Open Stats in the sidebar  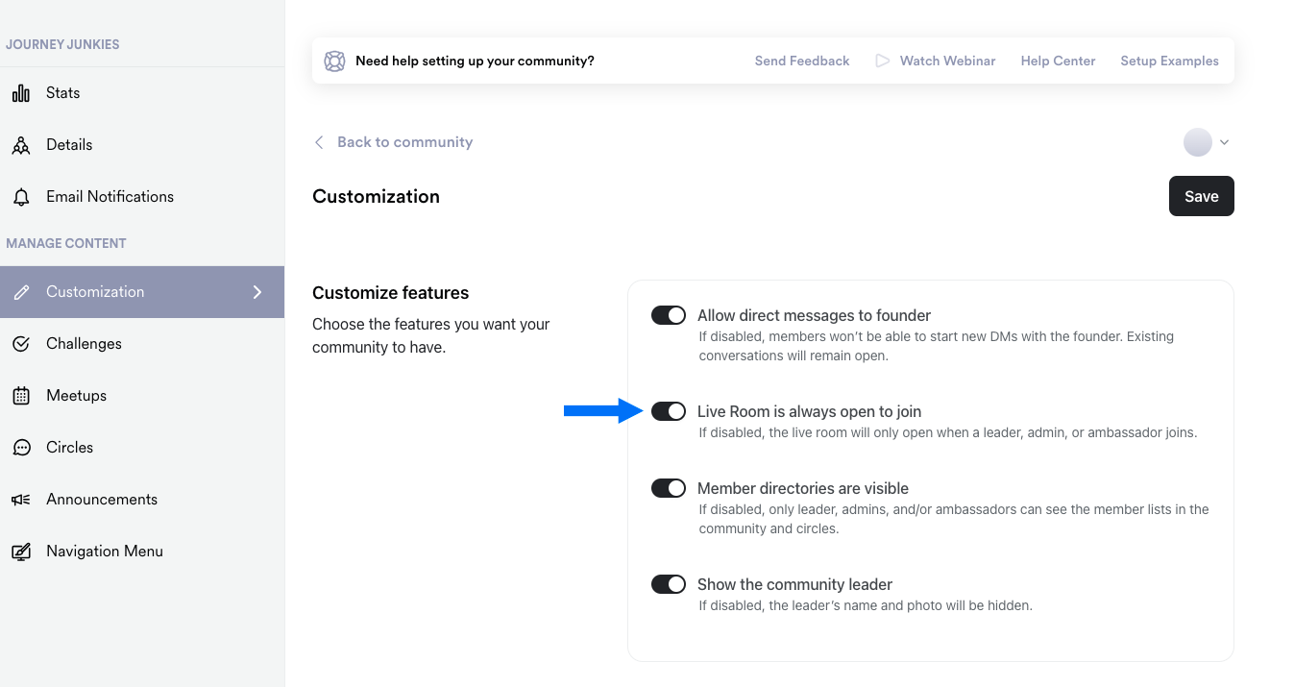coord(142,93)
